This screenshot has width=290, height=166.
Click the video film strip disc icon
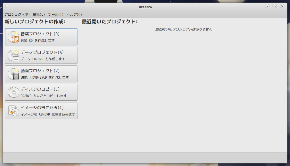coord(13,74)
